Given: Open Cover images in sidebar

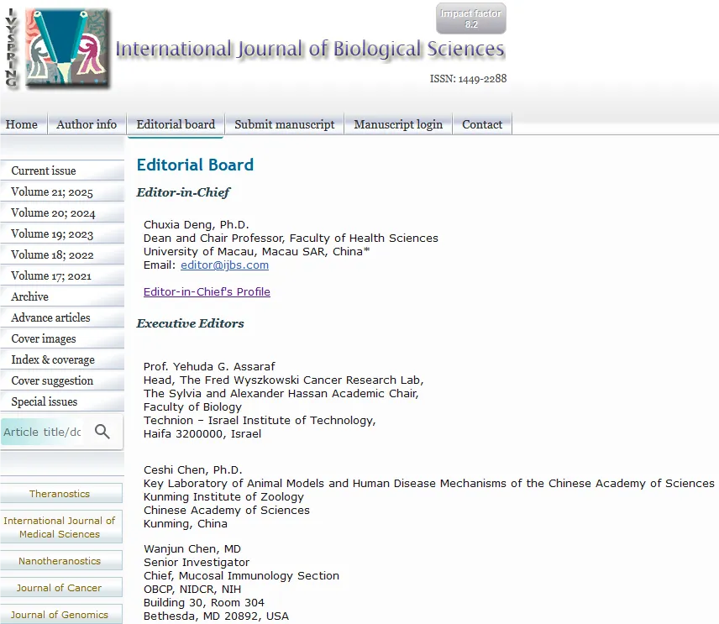Looking at the screenshot, I should point(62,338).
